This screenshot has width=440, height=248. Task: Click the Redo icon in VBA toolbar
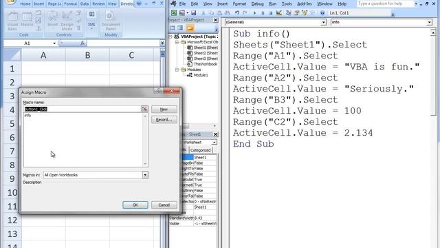point(245,13)
